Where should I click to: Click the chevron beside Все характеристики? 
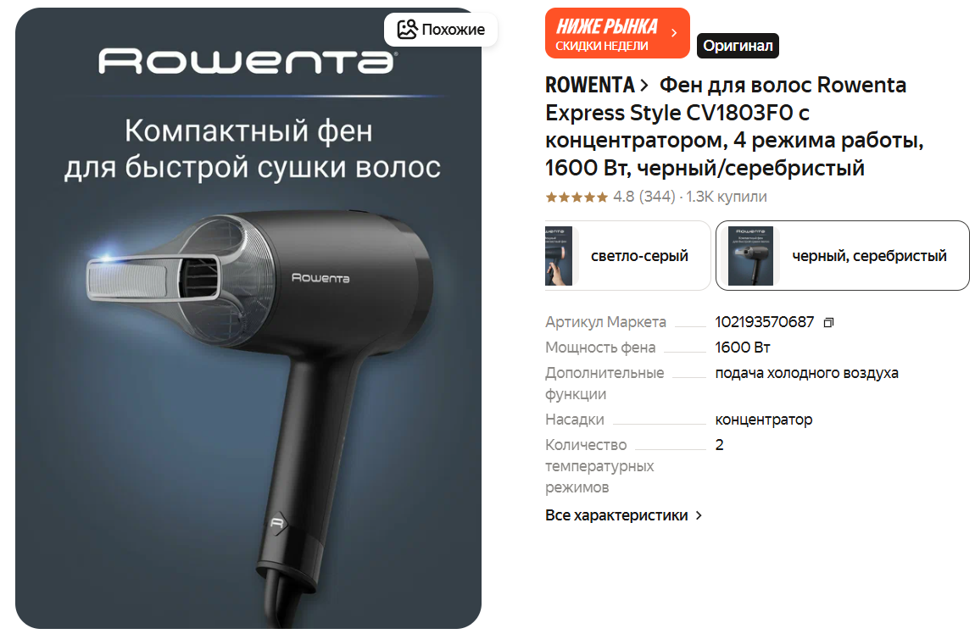pos(699,515)
